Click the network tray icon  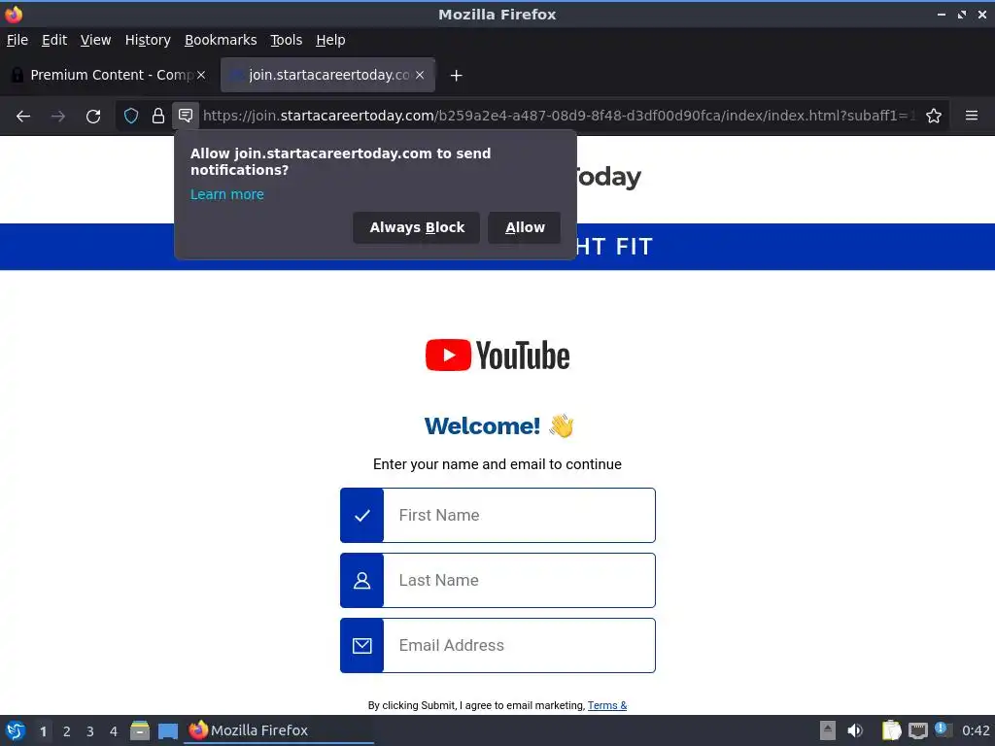coord(917,730)
